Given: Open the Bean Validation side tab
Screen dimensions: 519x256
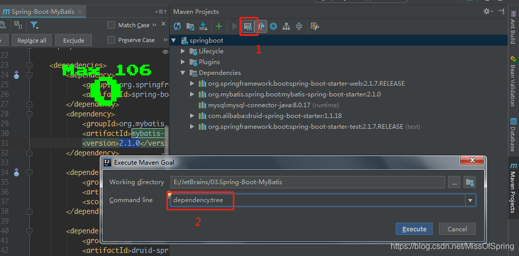Looking at the screenshot, I should pos(513,81).
